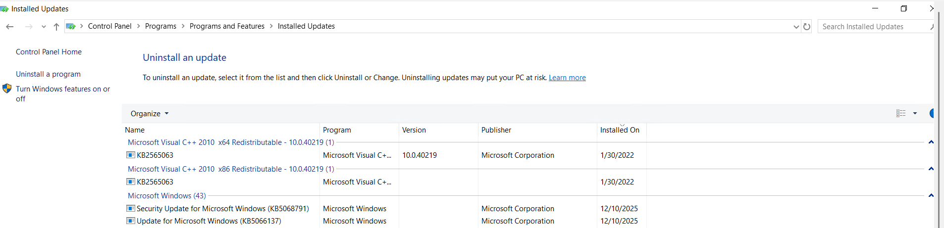Click the change view icon
Image resolution: width=944 pixels, height=228 pixels.
901,113
